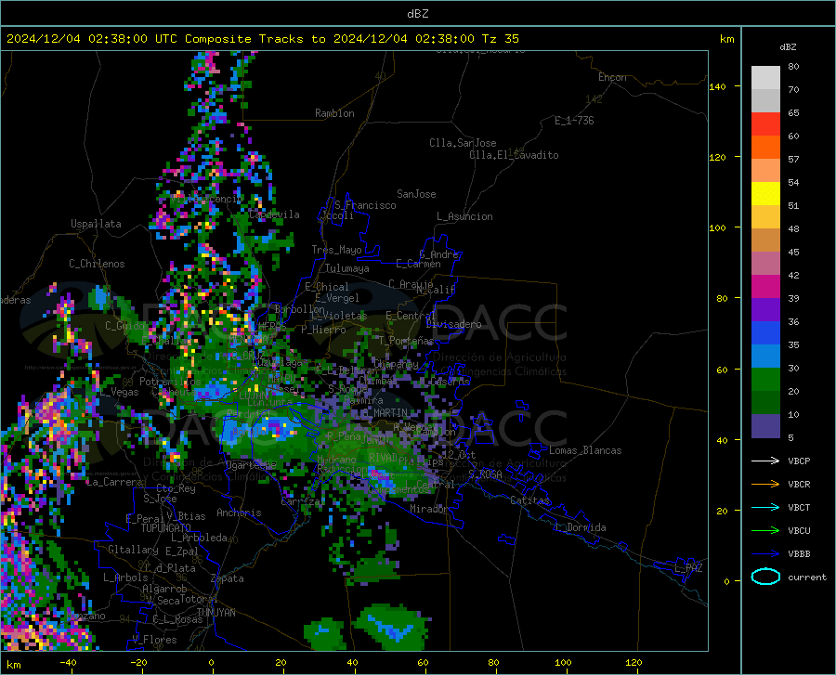Click the 0 km horizontal axis tick
836x675 pixels.
(212, 662)
